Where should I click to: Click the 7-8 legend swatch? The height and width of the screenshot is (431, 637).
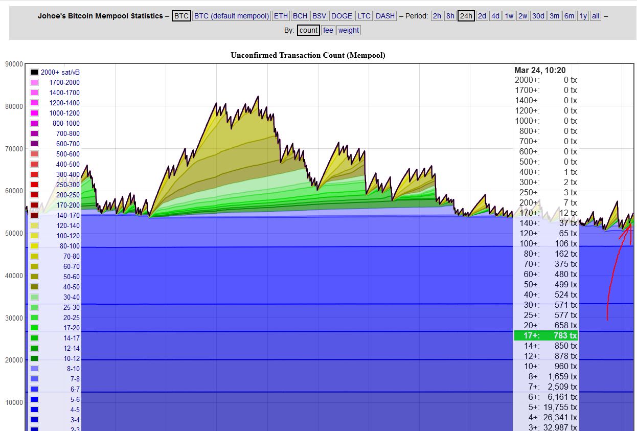click(x=34, y=379)
